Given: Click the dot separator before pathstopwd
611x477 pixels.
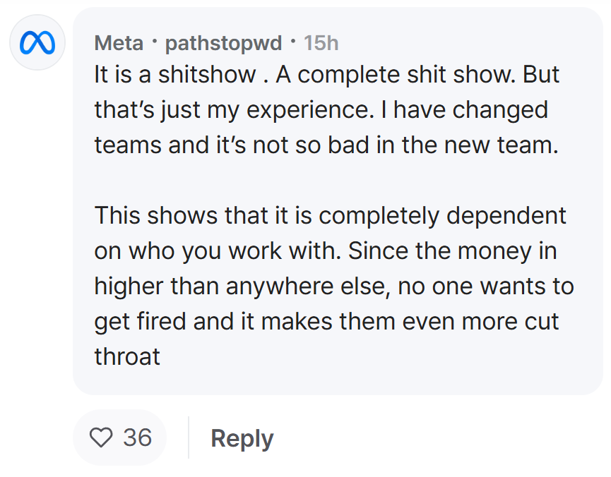Looking at the screenshot, I should [x=154, y=41].
